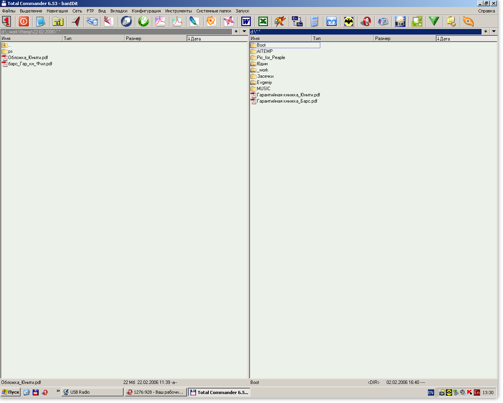Select барс_Гар_кн_Фил.pdf file
The width and height of the screenshot is (503, 403).
[x=27, y=64]
